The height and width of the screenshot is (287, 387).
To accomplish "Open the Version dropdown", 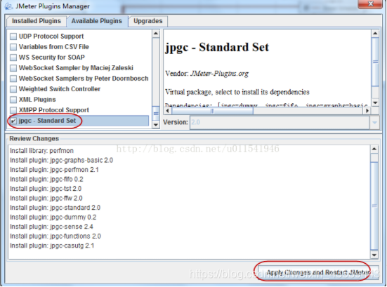I will 284,122.
